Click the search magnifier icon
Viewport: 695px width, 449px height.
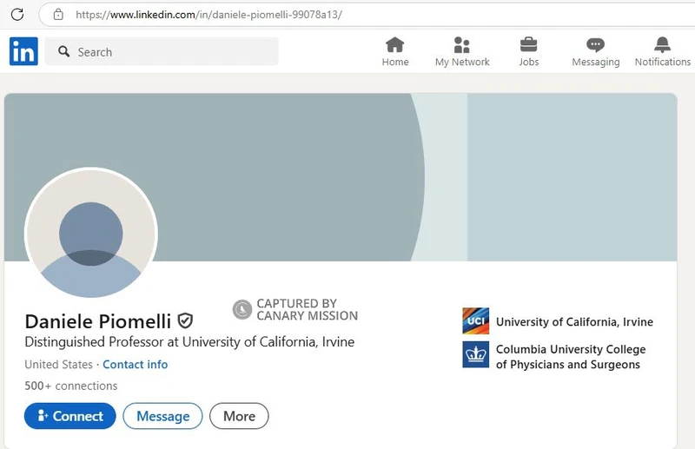tap(63, 51)
